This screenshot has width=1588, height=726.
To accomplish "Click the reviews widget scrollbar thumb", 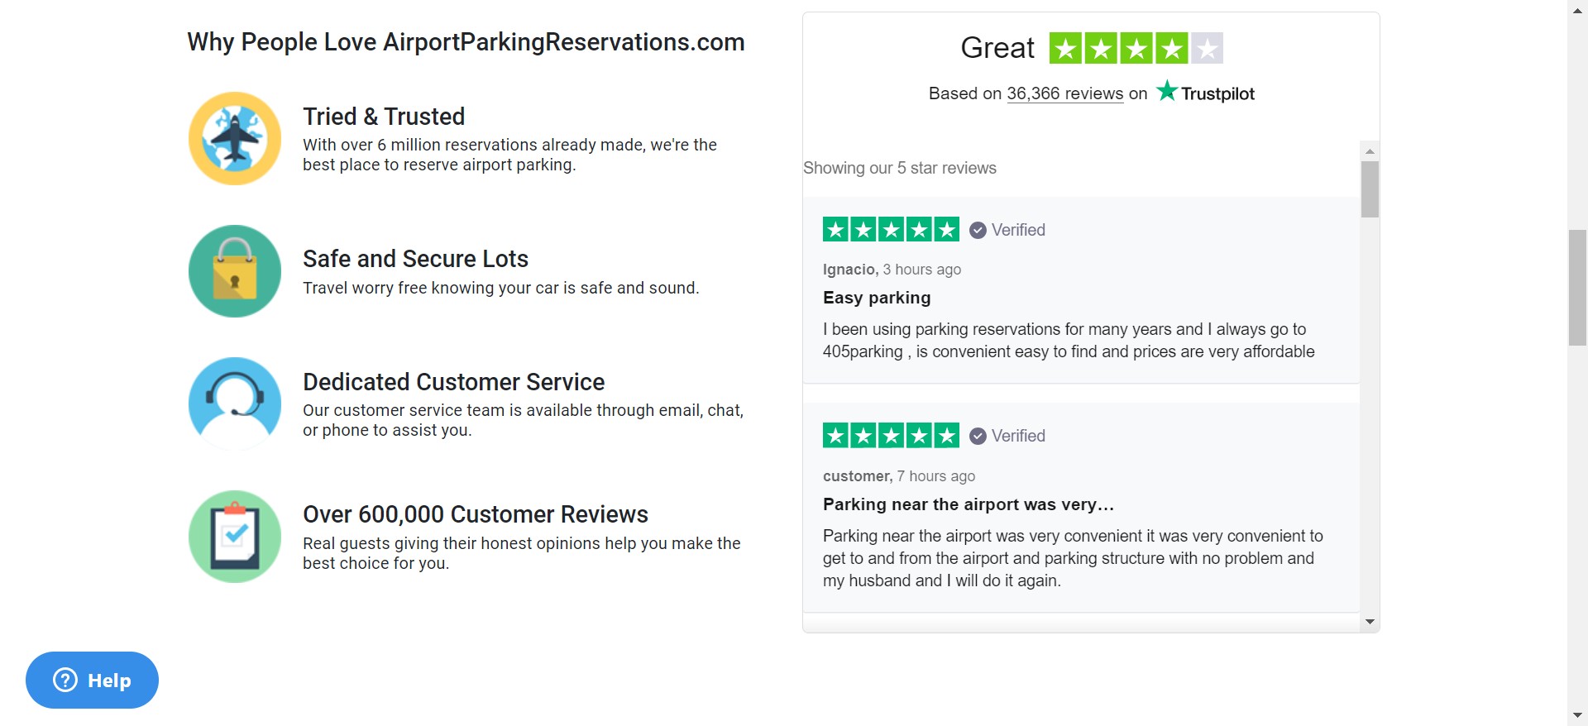I will pos(1370,189).
